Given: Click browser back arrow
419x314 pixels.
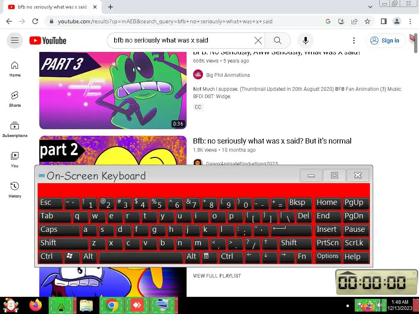Looking at the screenshot, I should (x=9, y=21).
